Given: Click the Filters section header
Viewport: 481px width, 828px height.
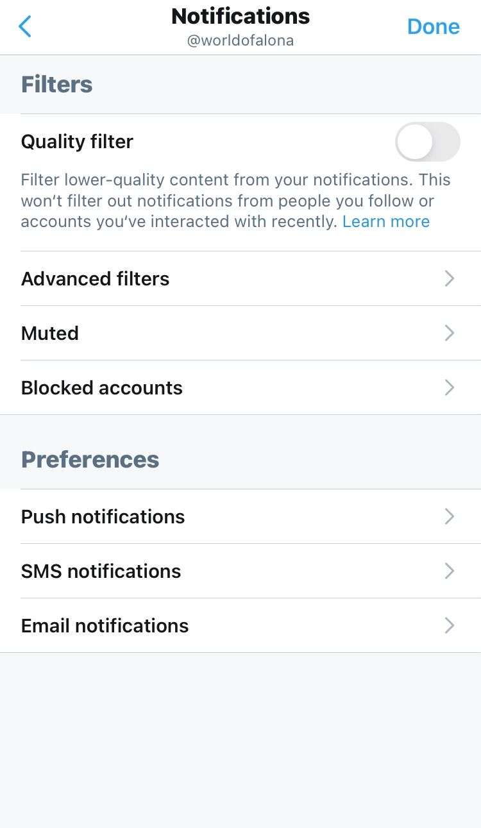Looking at the screenshot, I should (x=57, y=85).
